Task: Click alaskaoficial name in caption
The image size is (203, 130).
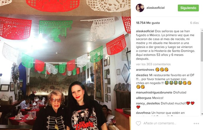Action: 145,31
